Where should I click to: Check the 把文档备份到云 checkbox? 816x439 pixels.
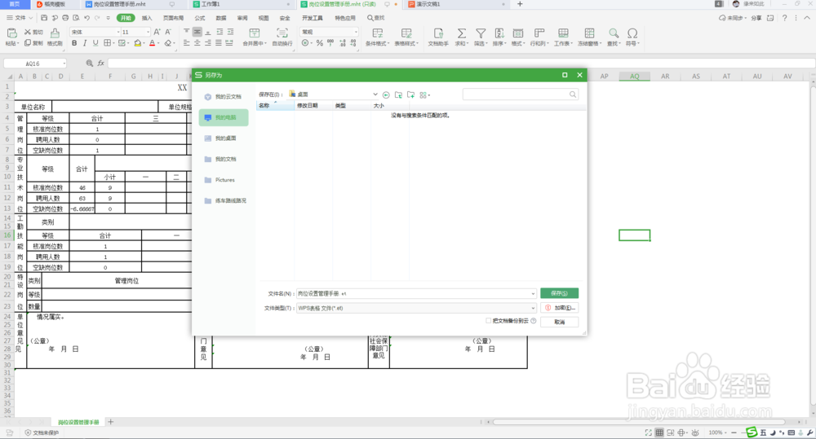point(488,321)
